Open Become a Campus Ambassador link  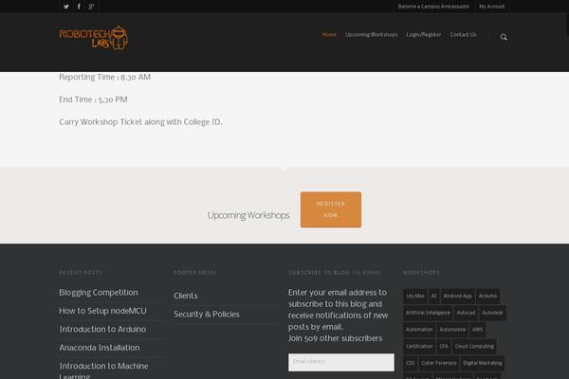click(433, 7)
